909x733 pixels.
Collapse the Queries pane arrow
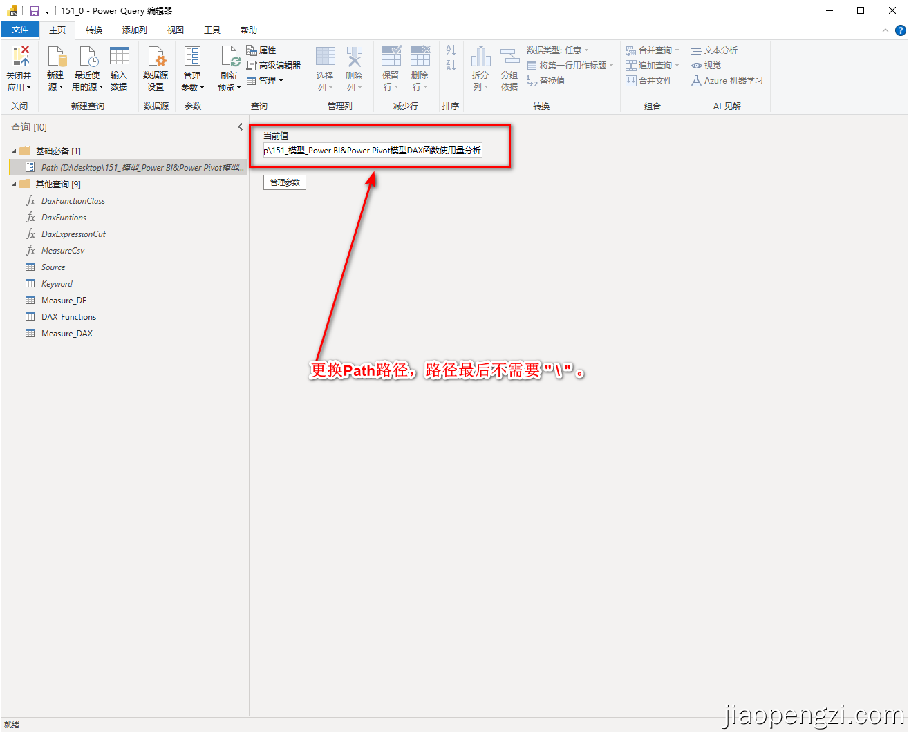pos(240,127)
